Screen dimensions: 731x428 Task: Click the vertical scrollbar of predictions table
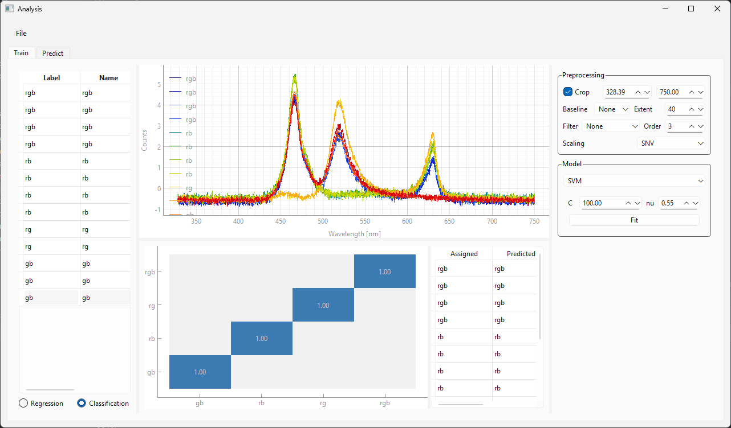click(x=539, y=296)
